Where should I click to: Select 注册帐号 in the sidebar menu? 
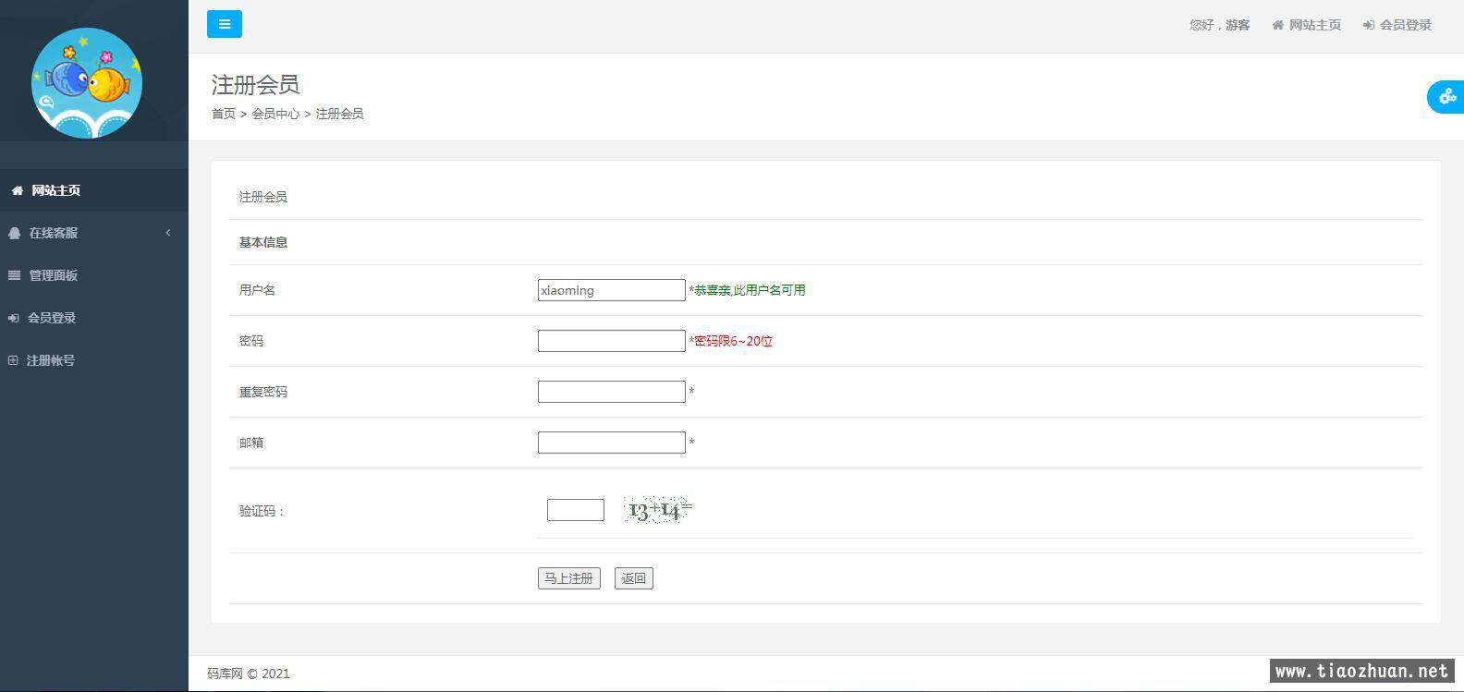pos(51,360)
